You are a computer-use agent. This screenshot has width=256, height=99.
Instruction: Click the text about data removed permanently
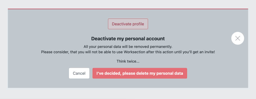pos(128,47)
